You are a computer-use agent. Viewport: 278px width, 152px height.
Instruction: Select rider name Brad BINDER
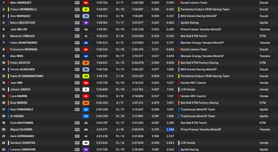(x=19, y=103)
